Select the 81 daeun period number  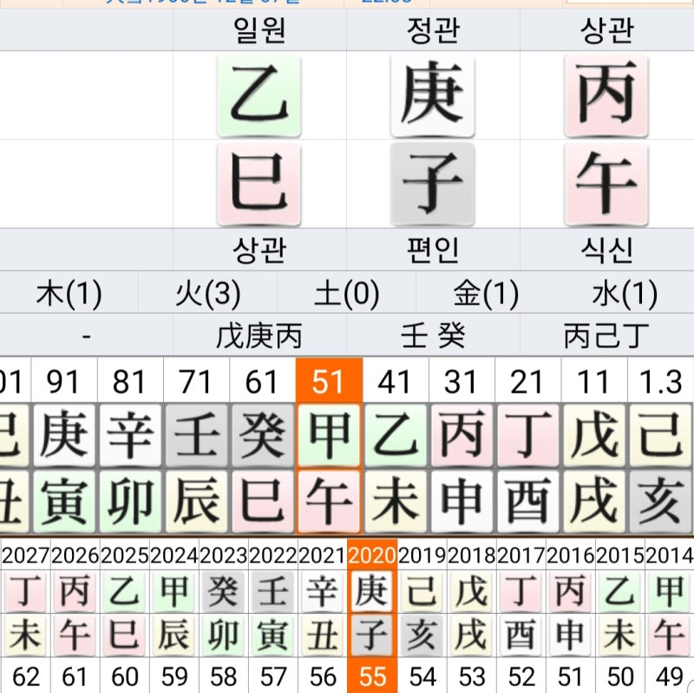(130, 381)
